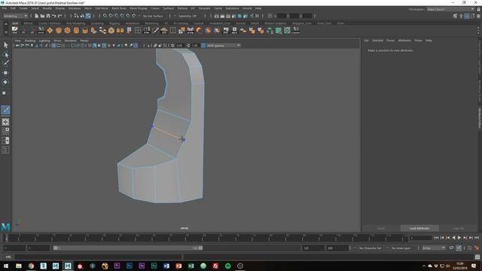Open the No Character Set dropdown
482x271 pixels.
pyautogui.click(x=370, y=248)
